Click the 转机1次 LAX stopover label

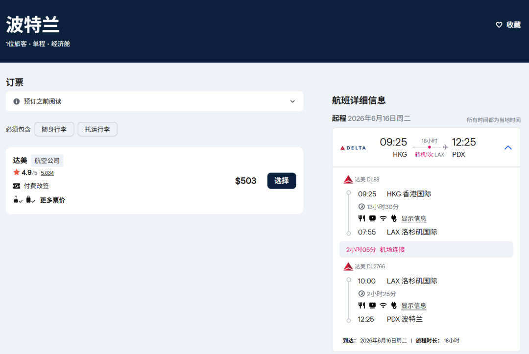[x=430, y=155]
